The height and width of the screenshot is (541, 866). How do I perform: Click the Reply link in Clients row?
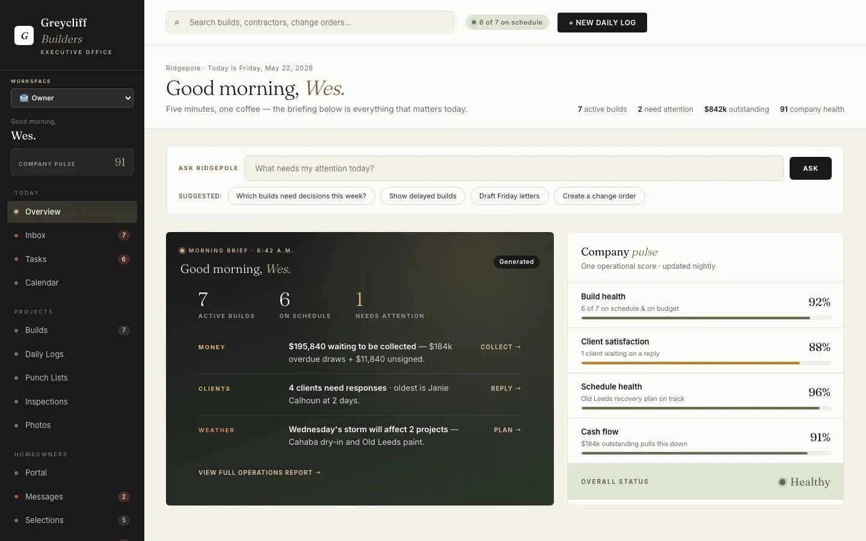coord(506,388)
